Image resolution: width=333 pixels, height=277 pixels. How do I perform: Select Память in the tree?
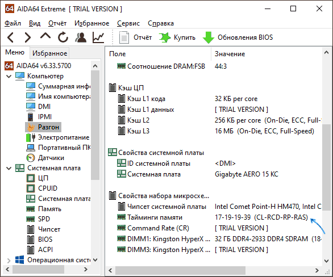click(x=44, y=209)
